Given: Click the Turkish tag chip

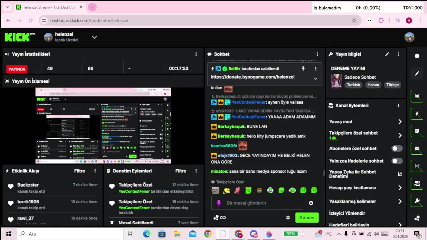Looking at the screenshot, I should [353, 85].
